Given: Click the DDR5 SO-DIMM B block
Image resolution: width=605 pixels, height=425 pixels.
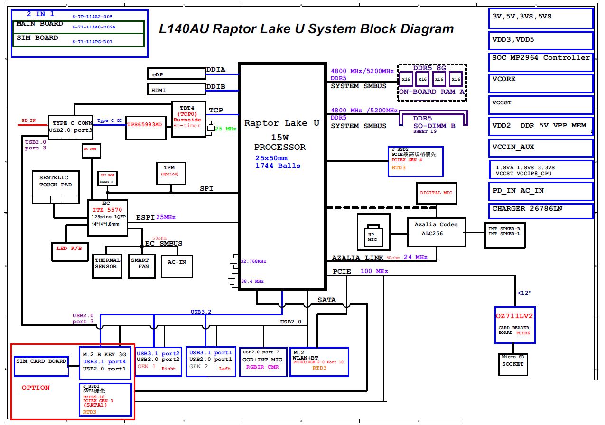Looking at the screenshot, I should point(434,119).
